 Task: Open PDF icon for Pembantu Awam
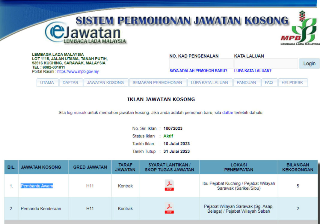pyautogui.click(x=169, y=185)
